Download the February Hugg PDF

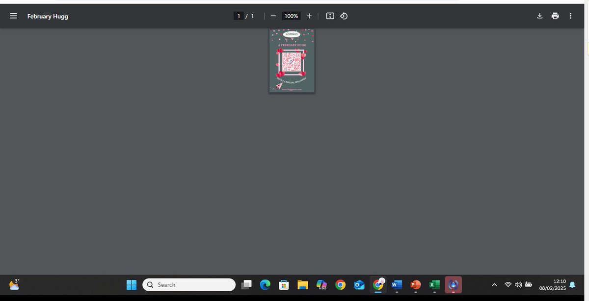click(x=539, y=16)
